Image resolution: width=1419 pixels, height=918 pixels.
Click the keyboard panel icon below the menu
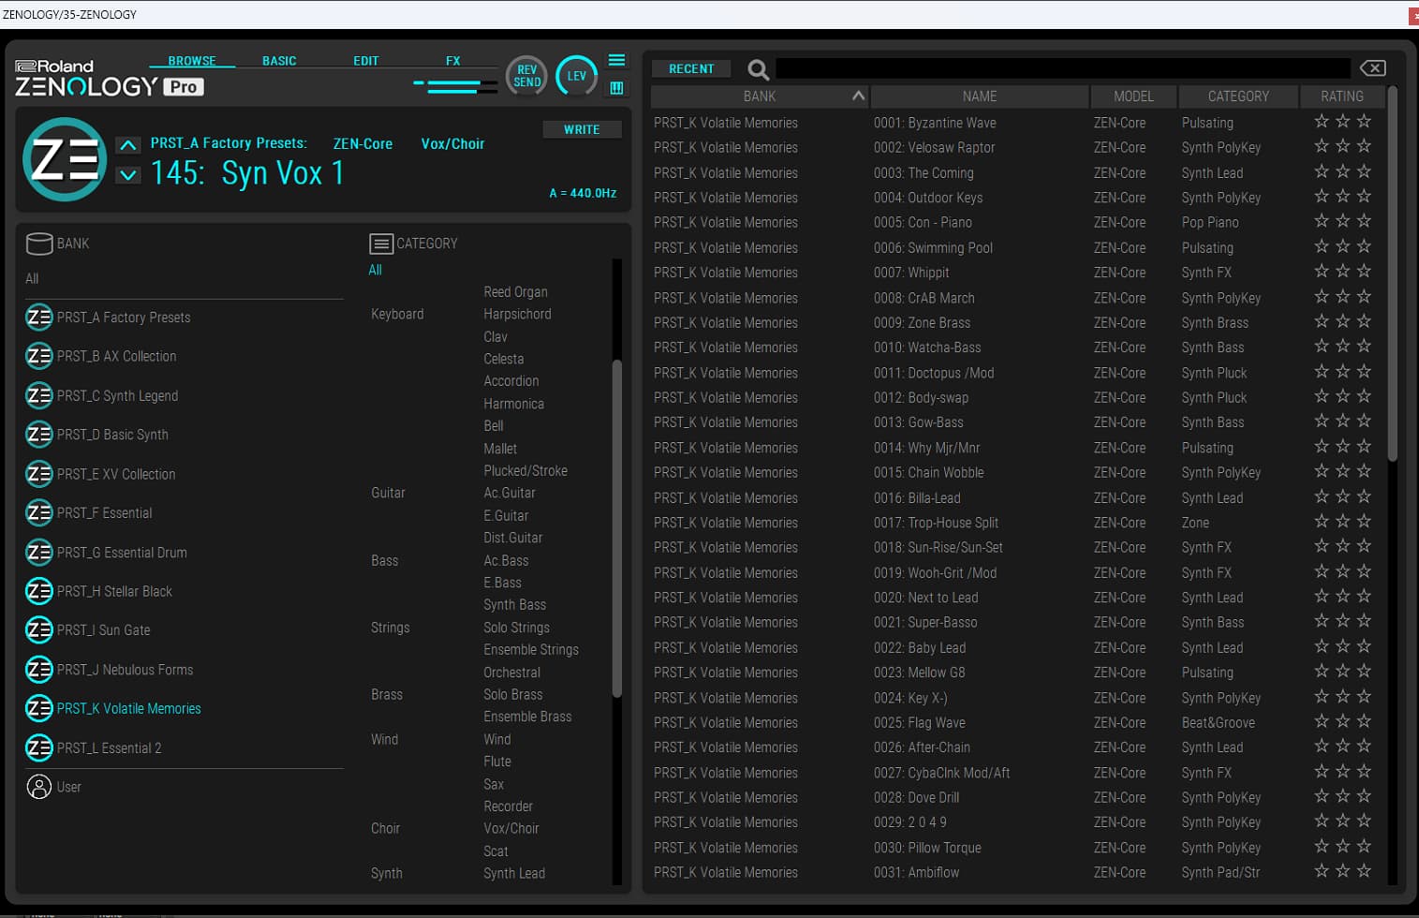pyautogui.click(x=616, y=88)
